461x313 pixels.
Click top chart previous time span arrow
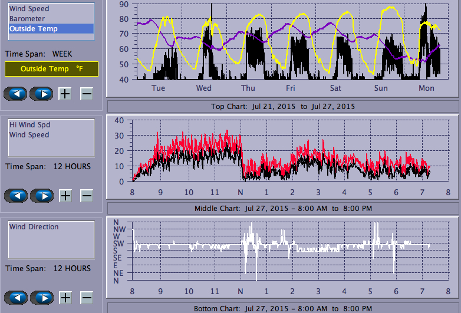[x=15, y=93]
